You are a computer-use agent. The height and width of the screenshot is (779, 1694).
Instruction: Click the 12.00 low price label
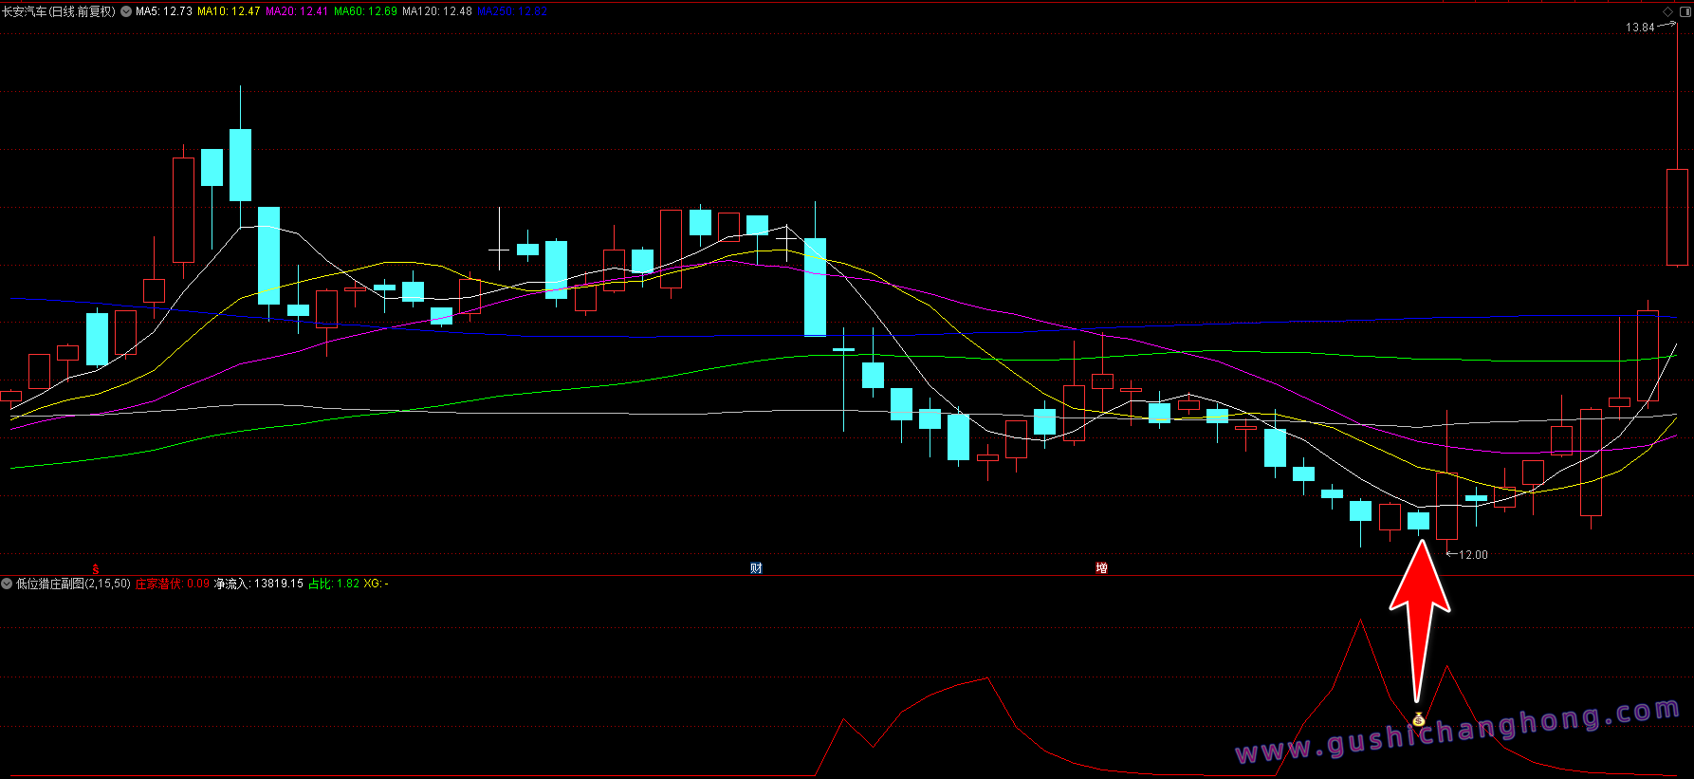[x=1473, y=555]
